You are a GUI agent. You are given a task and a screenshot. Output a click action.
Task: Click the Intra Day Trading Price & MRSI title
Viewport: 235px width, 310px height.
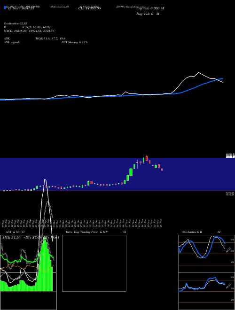pos(96,232)
